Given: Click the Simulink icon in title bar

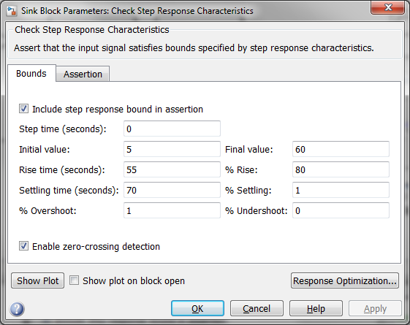Looking at the screenshot, I should click(12, 11).
